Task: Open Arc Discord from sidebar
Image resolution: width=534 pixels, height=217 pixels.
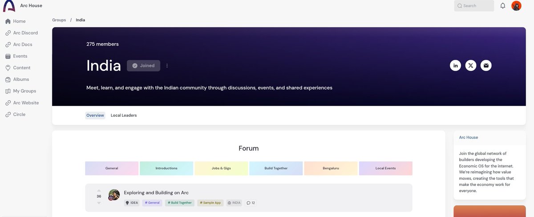Action: (25, 33)
